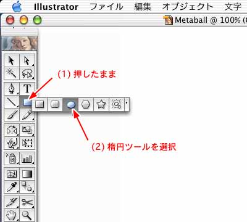This screenshot has height=222, width=247.
Task: Select the Scissors tool
Action: click(27, 202)
